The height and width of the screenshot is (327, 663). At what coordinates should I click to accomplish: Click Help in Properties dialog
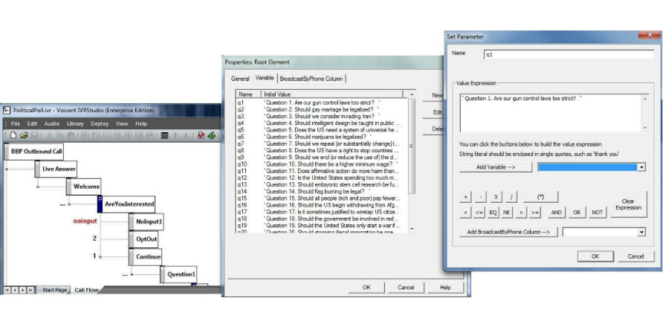(x=445, y=288)
